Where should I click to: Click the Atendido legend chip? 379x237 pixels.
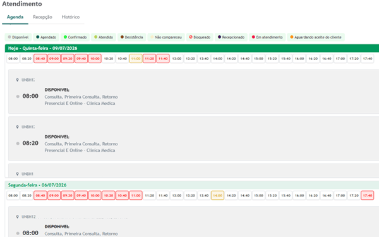click(104, 37)
